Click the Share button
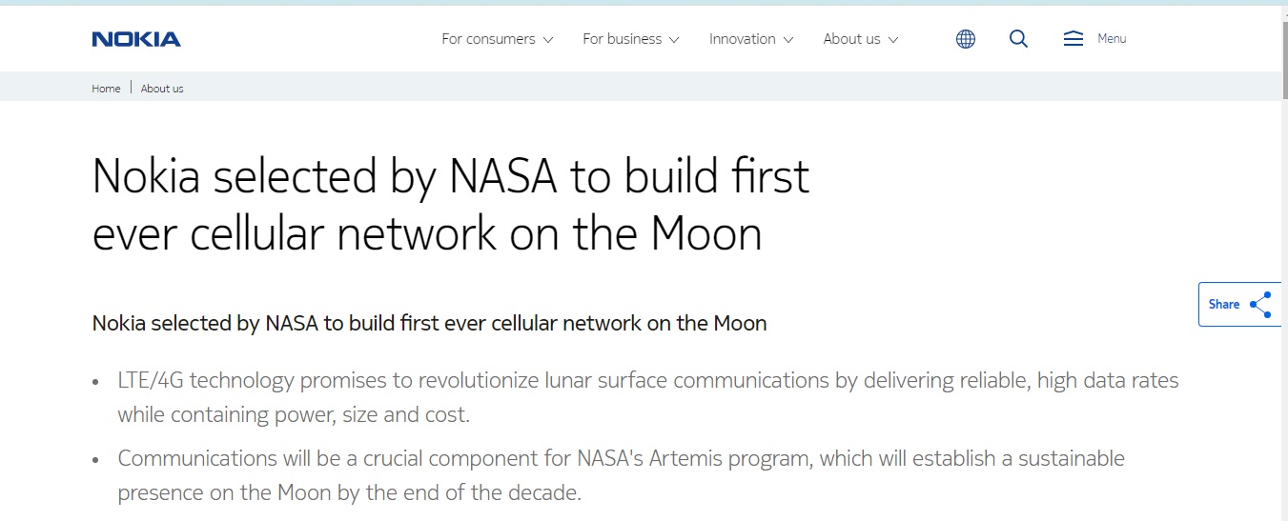This screenshot has width=1288, height=521. [x=1239, y=305]
